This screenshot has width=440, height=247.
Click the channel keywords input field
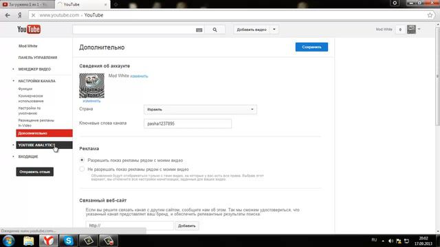tap(188, 123)
